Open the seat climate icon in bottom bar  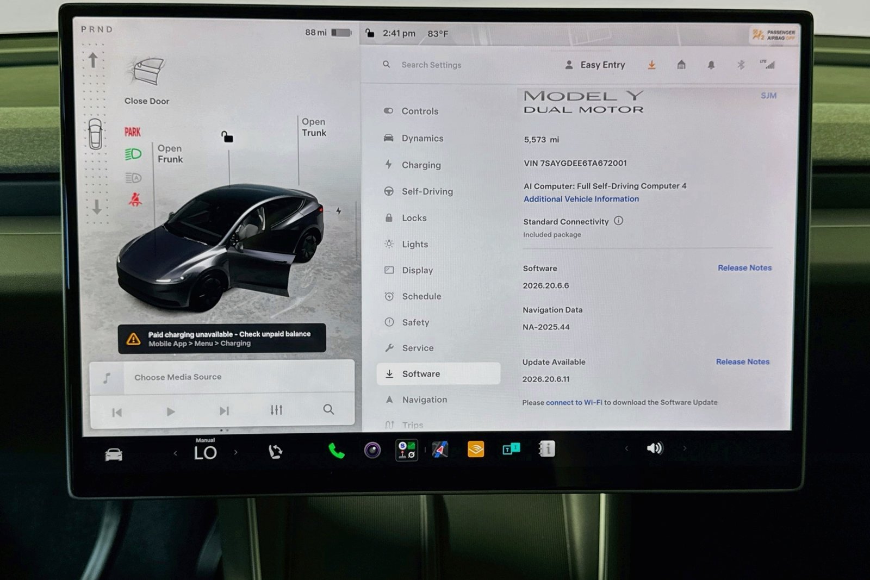(x=275, y=452)
